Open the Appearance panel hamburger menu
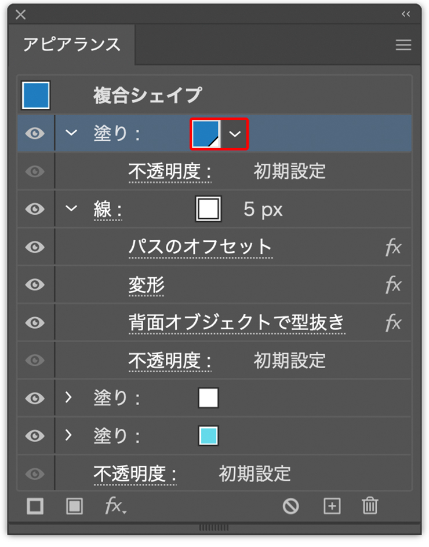This screenshot has width=429, height=547. (403, 45)
